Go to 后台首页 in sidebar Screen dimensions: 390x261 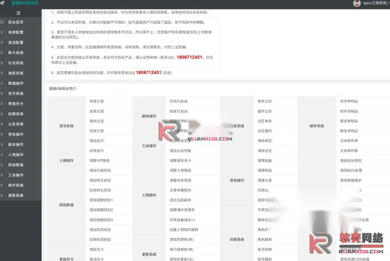click(16, 22)
